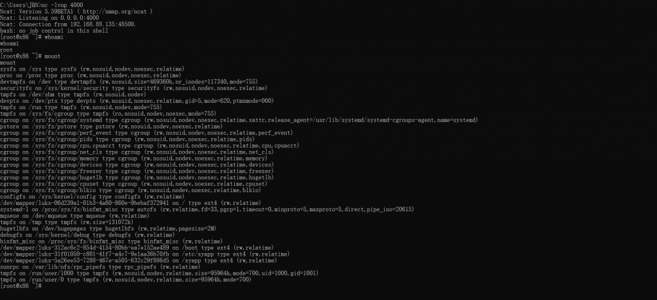Click the luks device mounted on /boot

click(x=137, y=247)
